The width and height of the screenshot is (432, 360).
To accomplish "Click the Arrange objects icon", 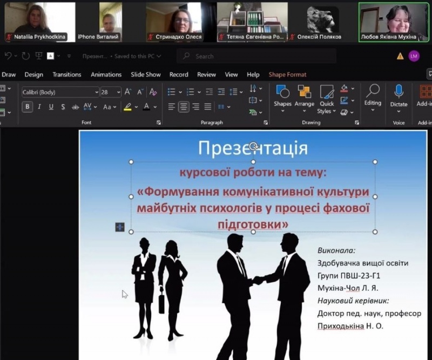I will click(304, 97).
